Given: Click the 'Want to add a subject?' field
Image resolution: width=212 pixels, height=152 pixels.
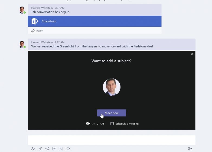Looking at the screenshot, I should 112,61.
